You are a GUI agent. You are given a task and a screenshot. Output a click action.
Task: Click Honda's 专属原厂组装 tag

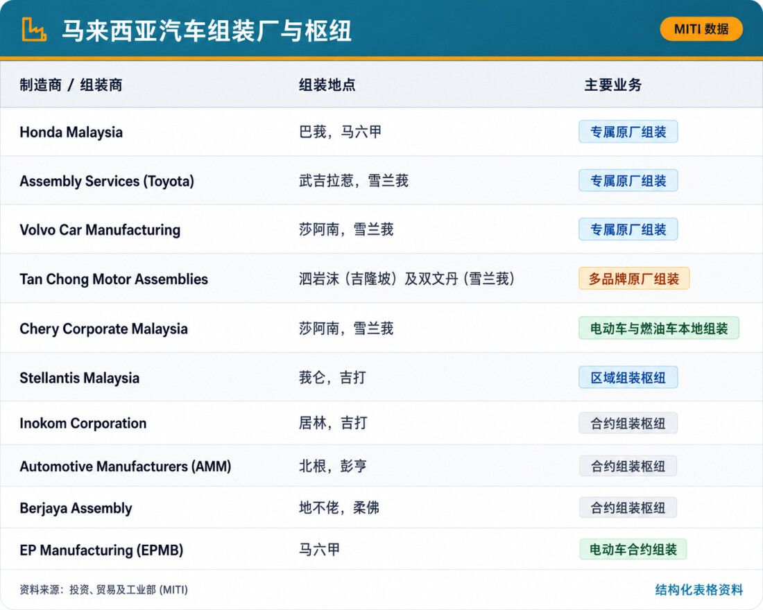628,132
